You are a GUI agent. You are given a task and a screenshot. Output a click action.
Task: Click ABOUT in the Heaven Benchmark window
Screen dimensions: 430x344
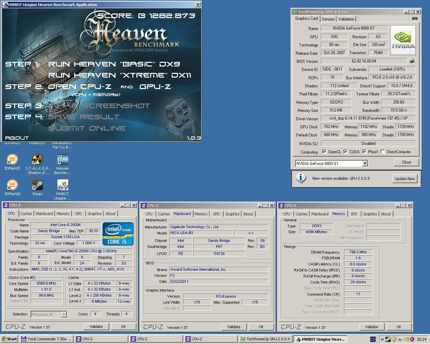pos(17,138)
